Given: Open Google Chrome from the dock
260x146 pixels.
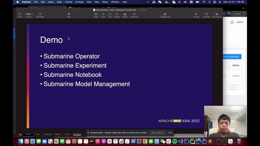Looking at the screenshot, I should pos(145,142).
